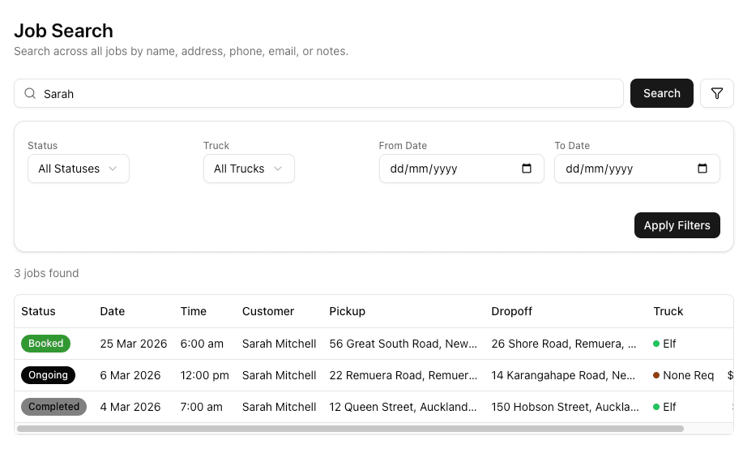Click the Date column header

113,311
